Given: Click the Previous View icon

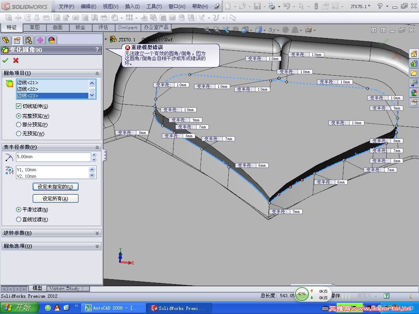Looking at the screenshot, I should pos(226,29).
